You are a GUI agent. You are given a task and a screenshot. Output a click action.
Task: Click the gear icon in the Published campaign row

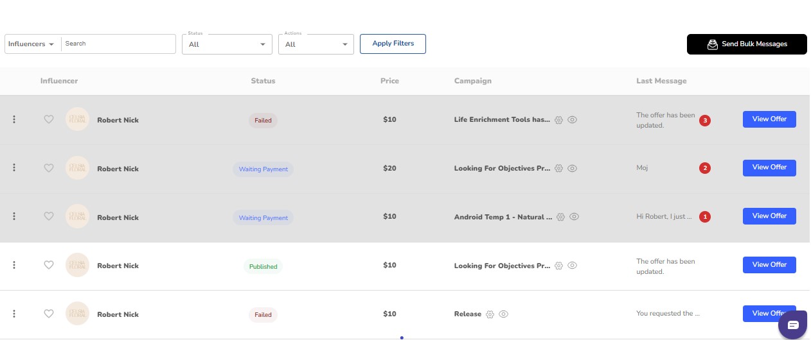pos(559,266)
